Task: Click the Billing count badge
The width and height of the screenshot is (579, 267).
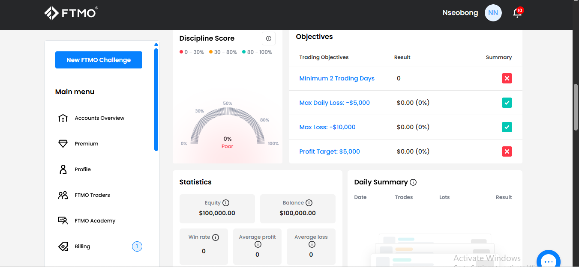Action: click(x=137, y=246)
